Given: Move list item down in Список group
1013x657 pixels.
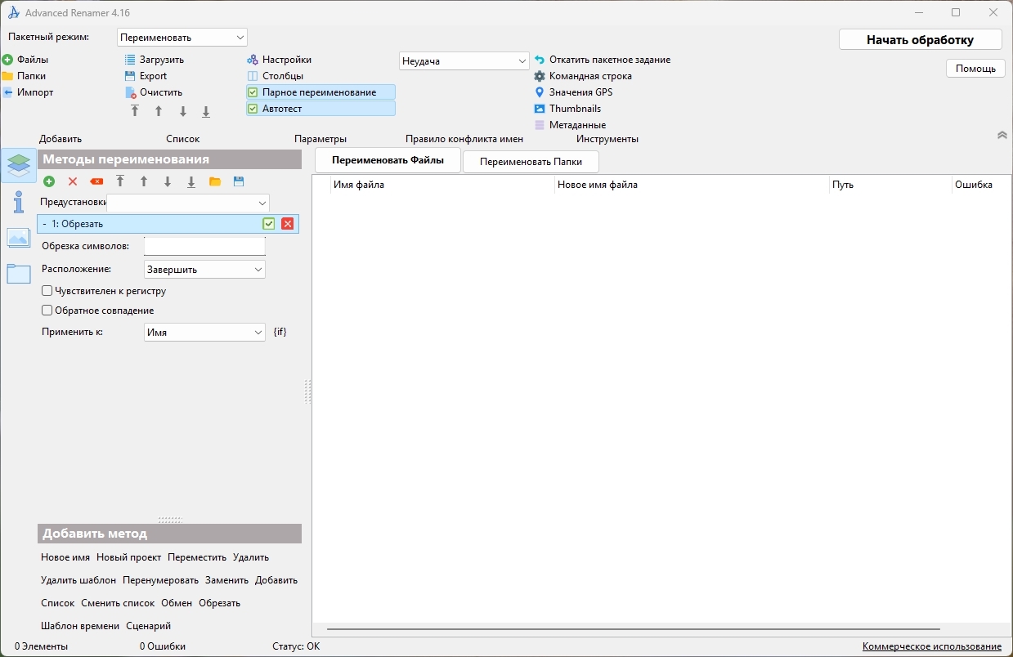Looking at the screenshot, I should pos(182,111).
